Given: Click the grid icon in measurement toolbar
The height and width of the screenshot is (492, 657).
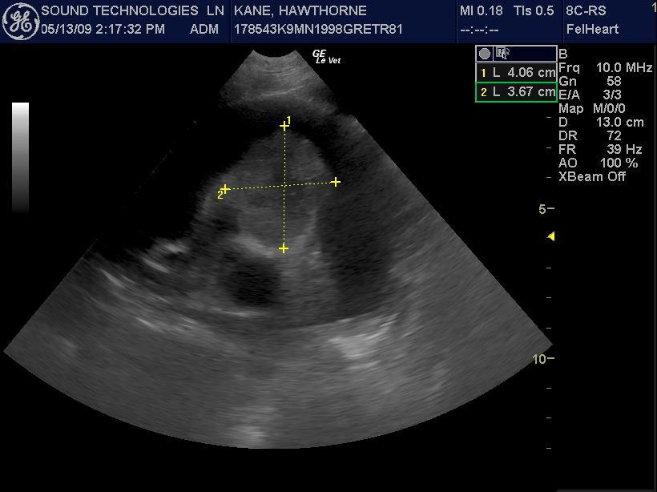Looking at the screenshot, I should (503, 54).
